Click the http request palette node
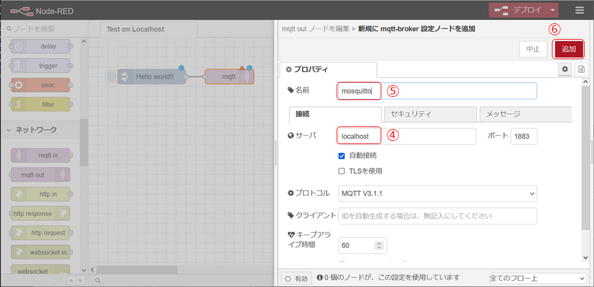The height and width of the screenshot is (287, 594). tap(40, 232)
